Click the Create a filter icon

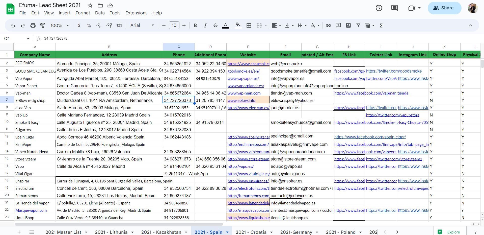click(x=358, y=25)
